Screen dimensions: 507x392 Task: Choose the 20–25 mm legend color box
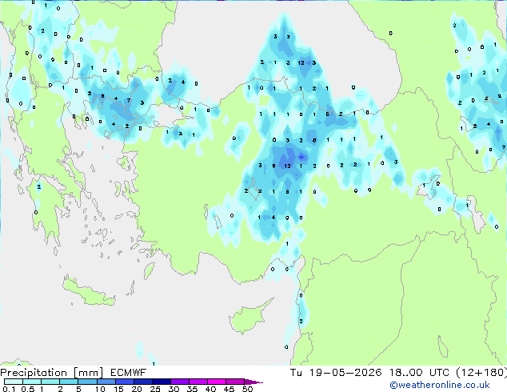[142, 382]
